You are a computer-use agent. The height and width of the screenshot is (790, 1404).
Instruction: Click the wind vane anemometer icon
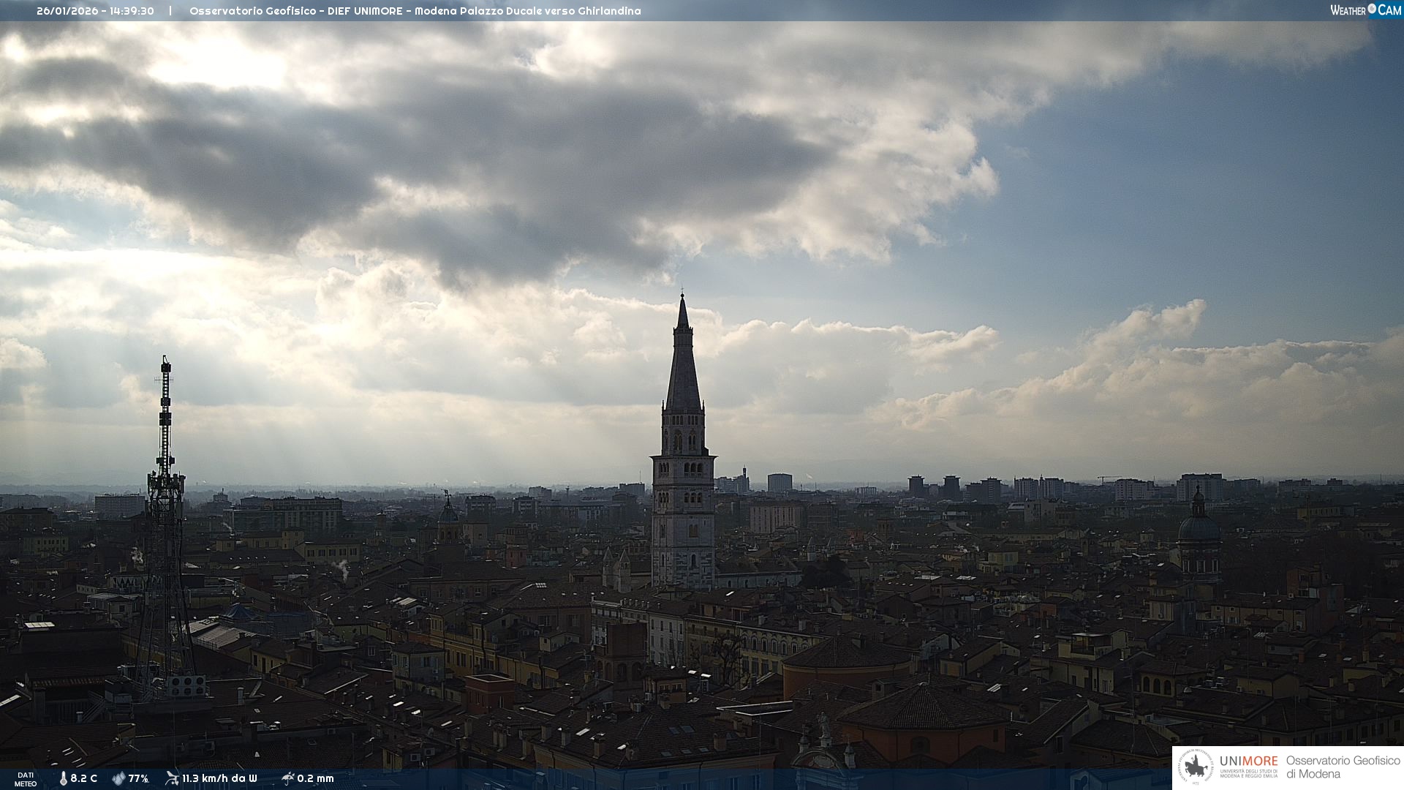172,778
